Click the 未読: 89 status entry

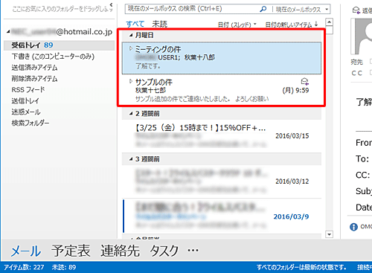(x=64, y=267)
